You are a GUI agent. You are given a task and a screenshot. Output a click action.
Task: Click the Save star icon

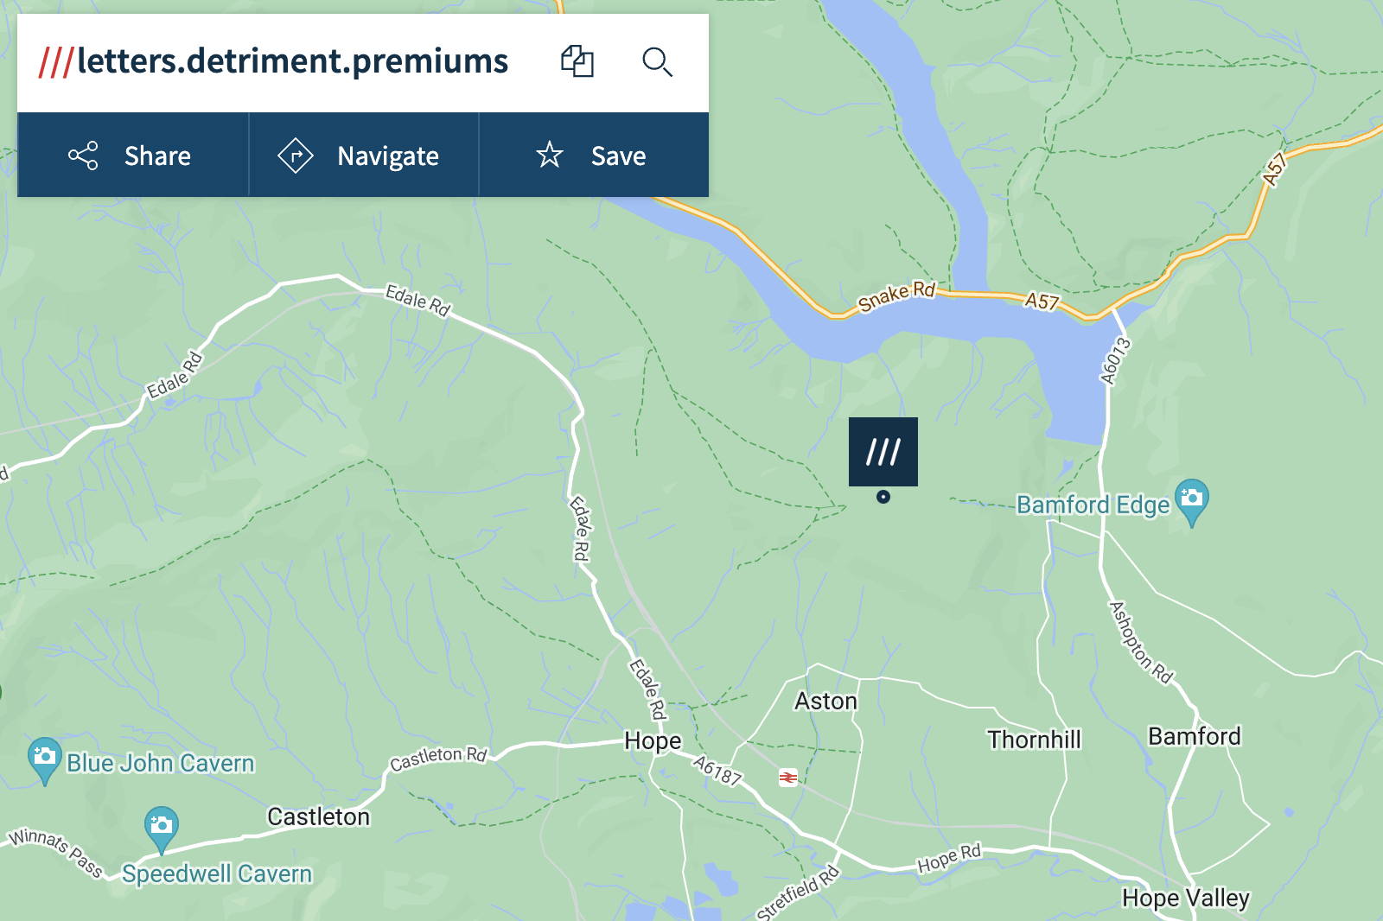coord(550,156)
